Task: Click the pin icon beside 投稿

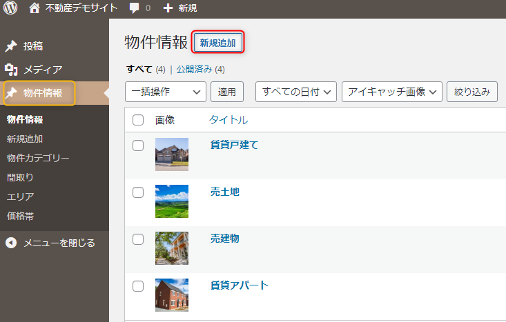Action: [11, 46]
